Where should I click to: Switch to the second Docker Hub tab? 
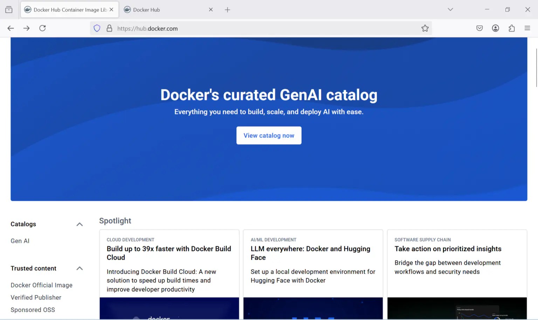click(x=169, y=10)
